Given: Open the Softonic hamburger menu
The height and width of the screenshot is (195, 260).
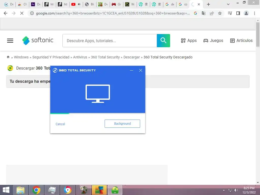Looking at the screenshot, I should pyautogui.click(x=10, y=41).
